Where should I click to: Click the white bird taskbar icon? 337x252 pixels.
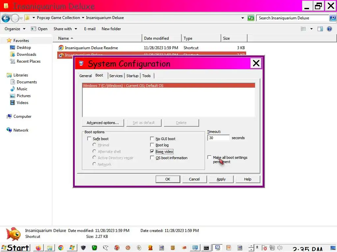pos(106,248)
